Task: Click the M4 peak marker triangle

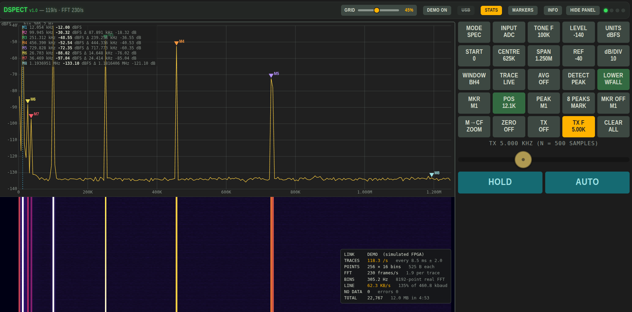Action: coord(176,43)
